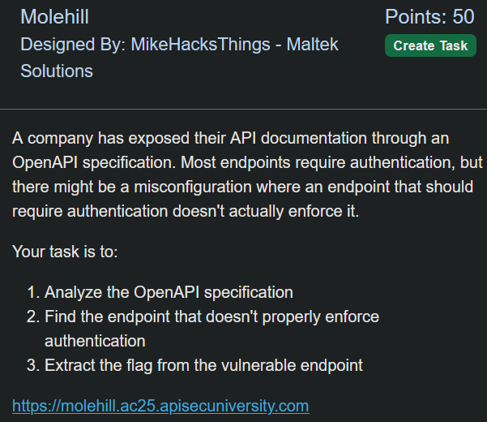Click the number 3 list marker
The width and height of the screenshot is (487, 422).
click(33, 365)
